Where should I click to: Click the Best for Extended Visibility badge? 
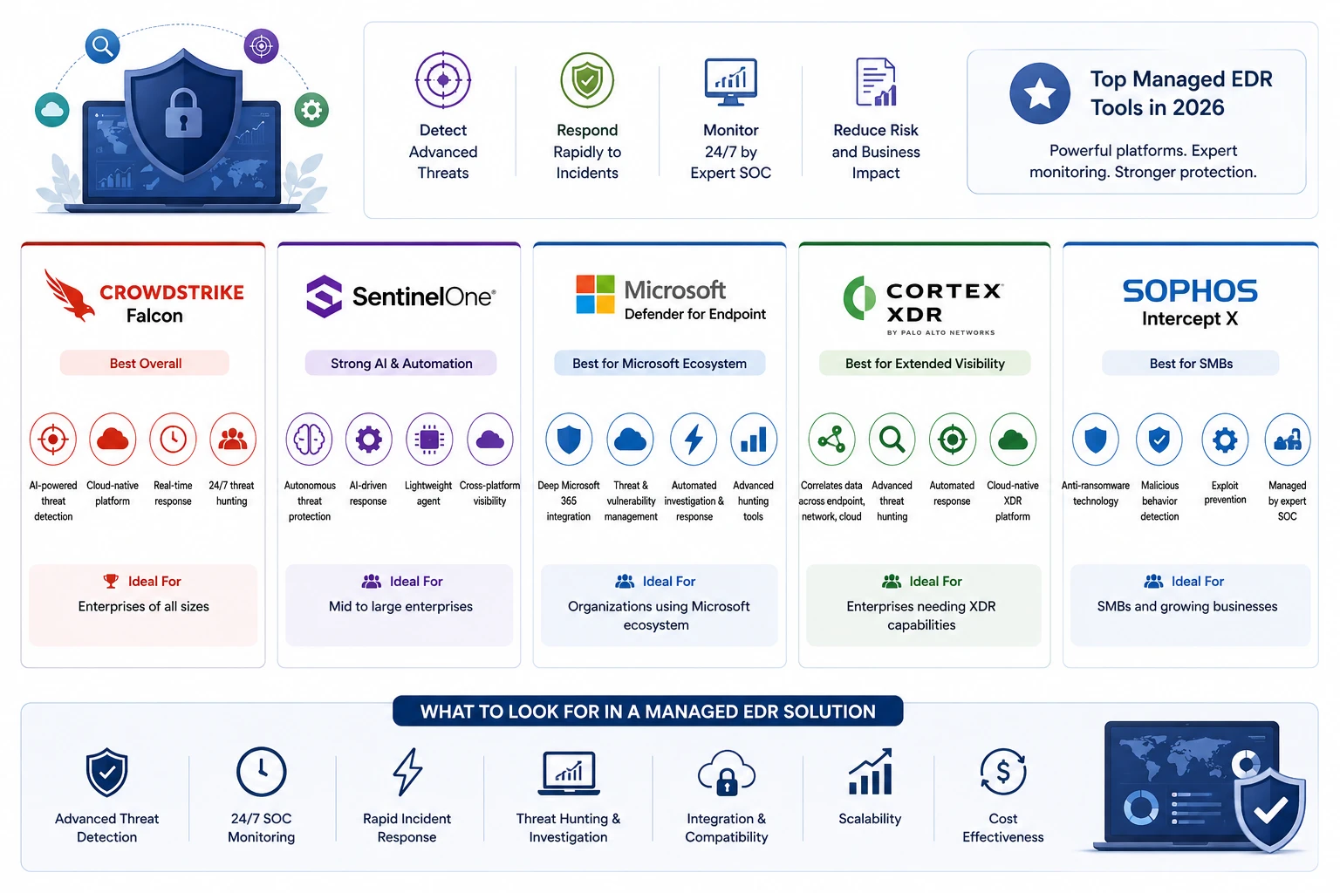point(925,363)
